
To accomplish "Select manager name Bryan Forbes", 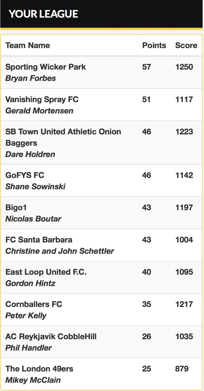I will tap(31, 78).
